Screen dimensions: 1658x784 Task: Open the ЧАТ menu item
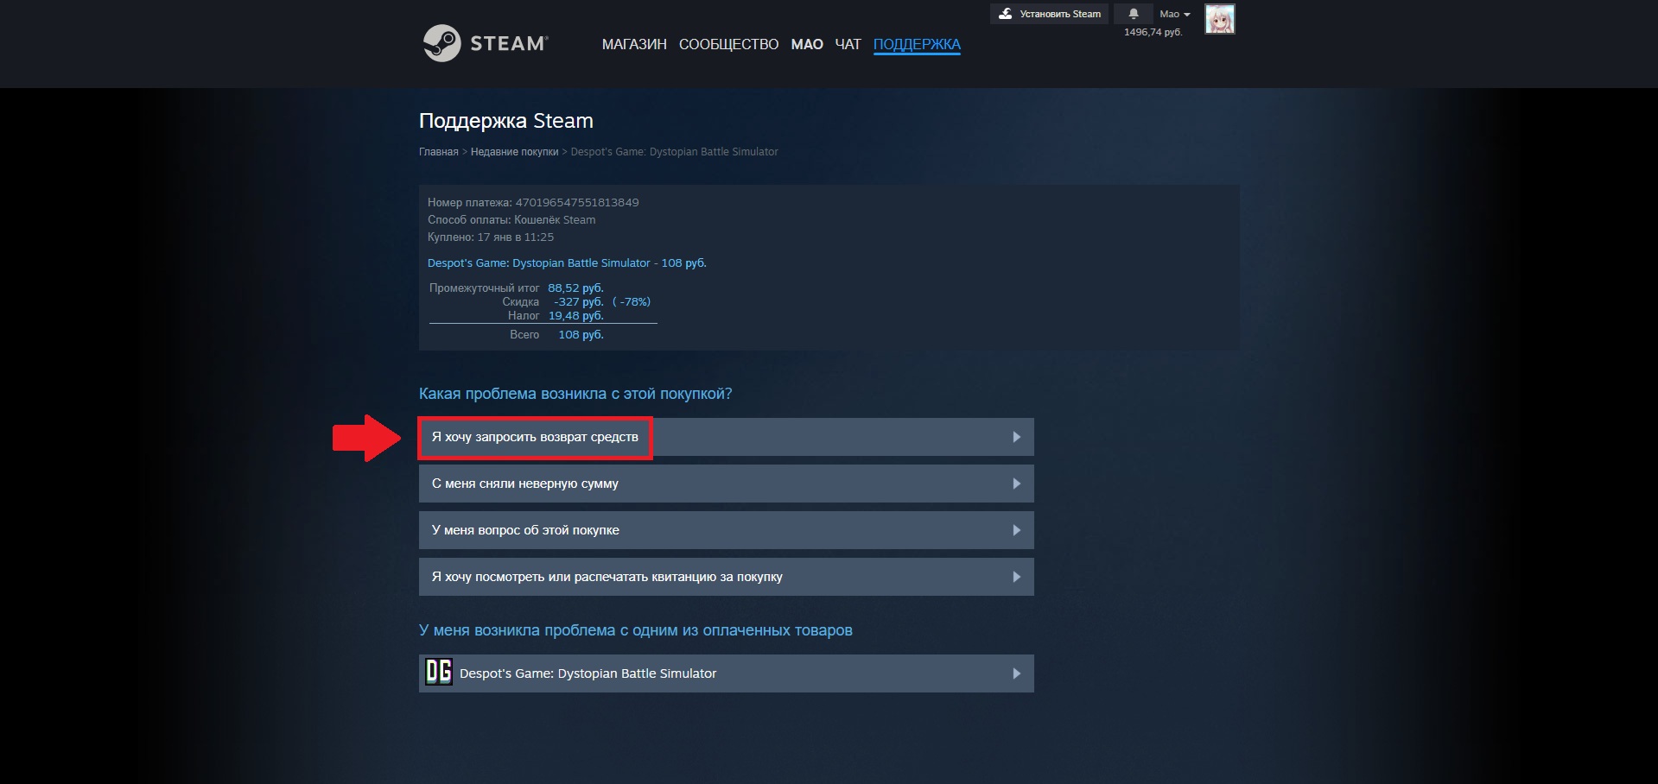click(x=848, y=44)
